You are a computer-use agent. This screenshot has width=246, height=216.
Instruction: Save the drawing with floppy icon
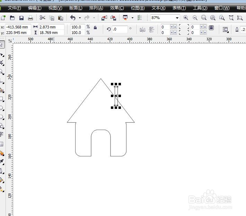21,18
